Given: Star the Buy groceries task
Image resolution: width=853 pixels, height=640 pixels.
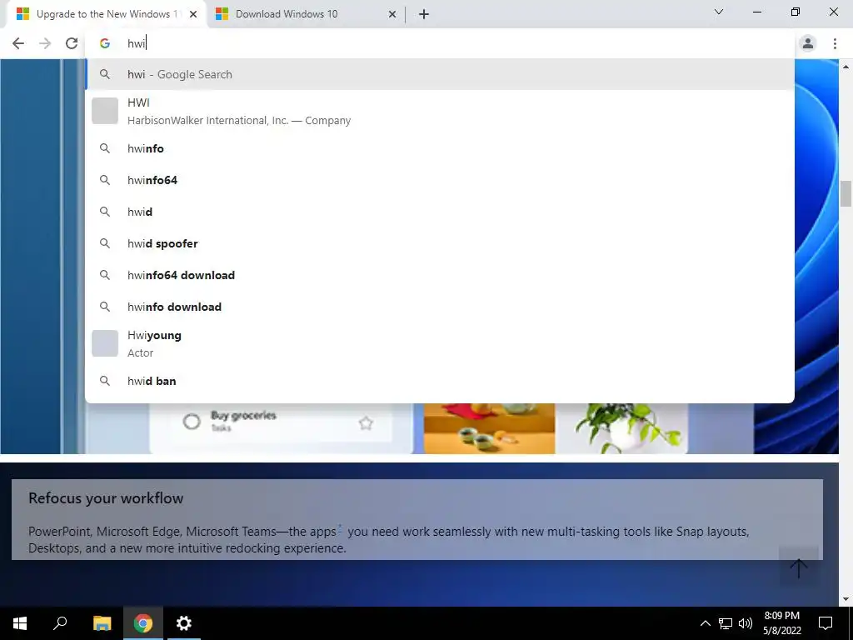Looking at the screenshot, I should point(366,422).
